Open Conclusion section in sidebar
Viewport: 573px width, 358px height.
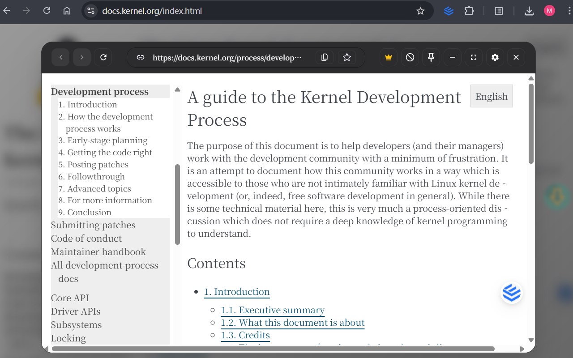[x=85, y=213]
